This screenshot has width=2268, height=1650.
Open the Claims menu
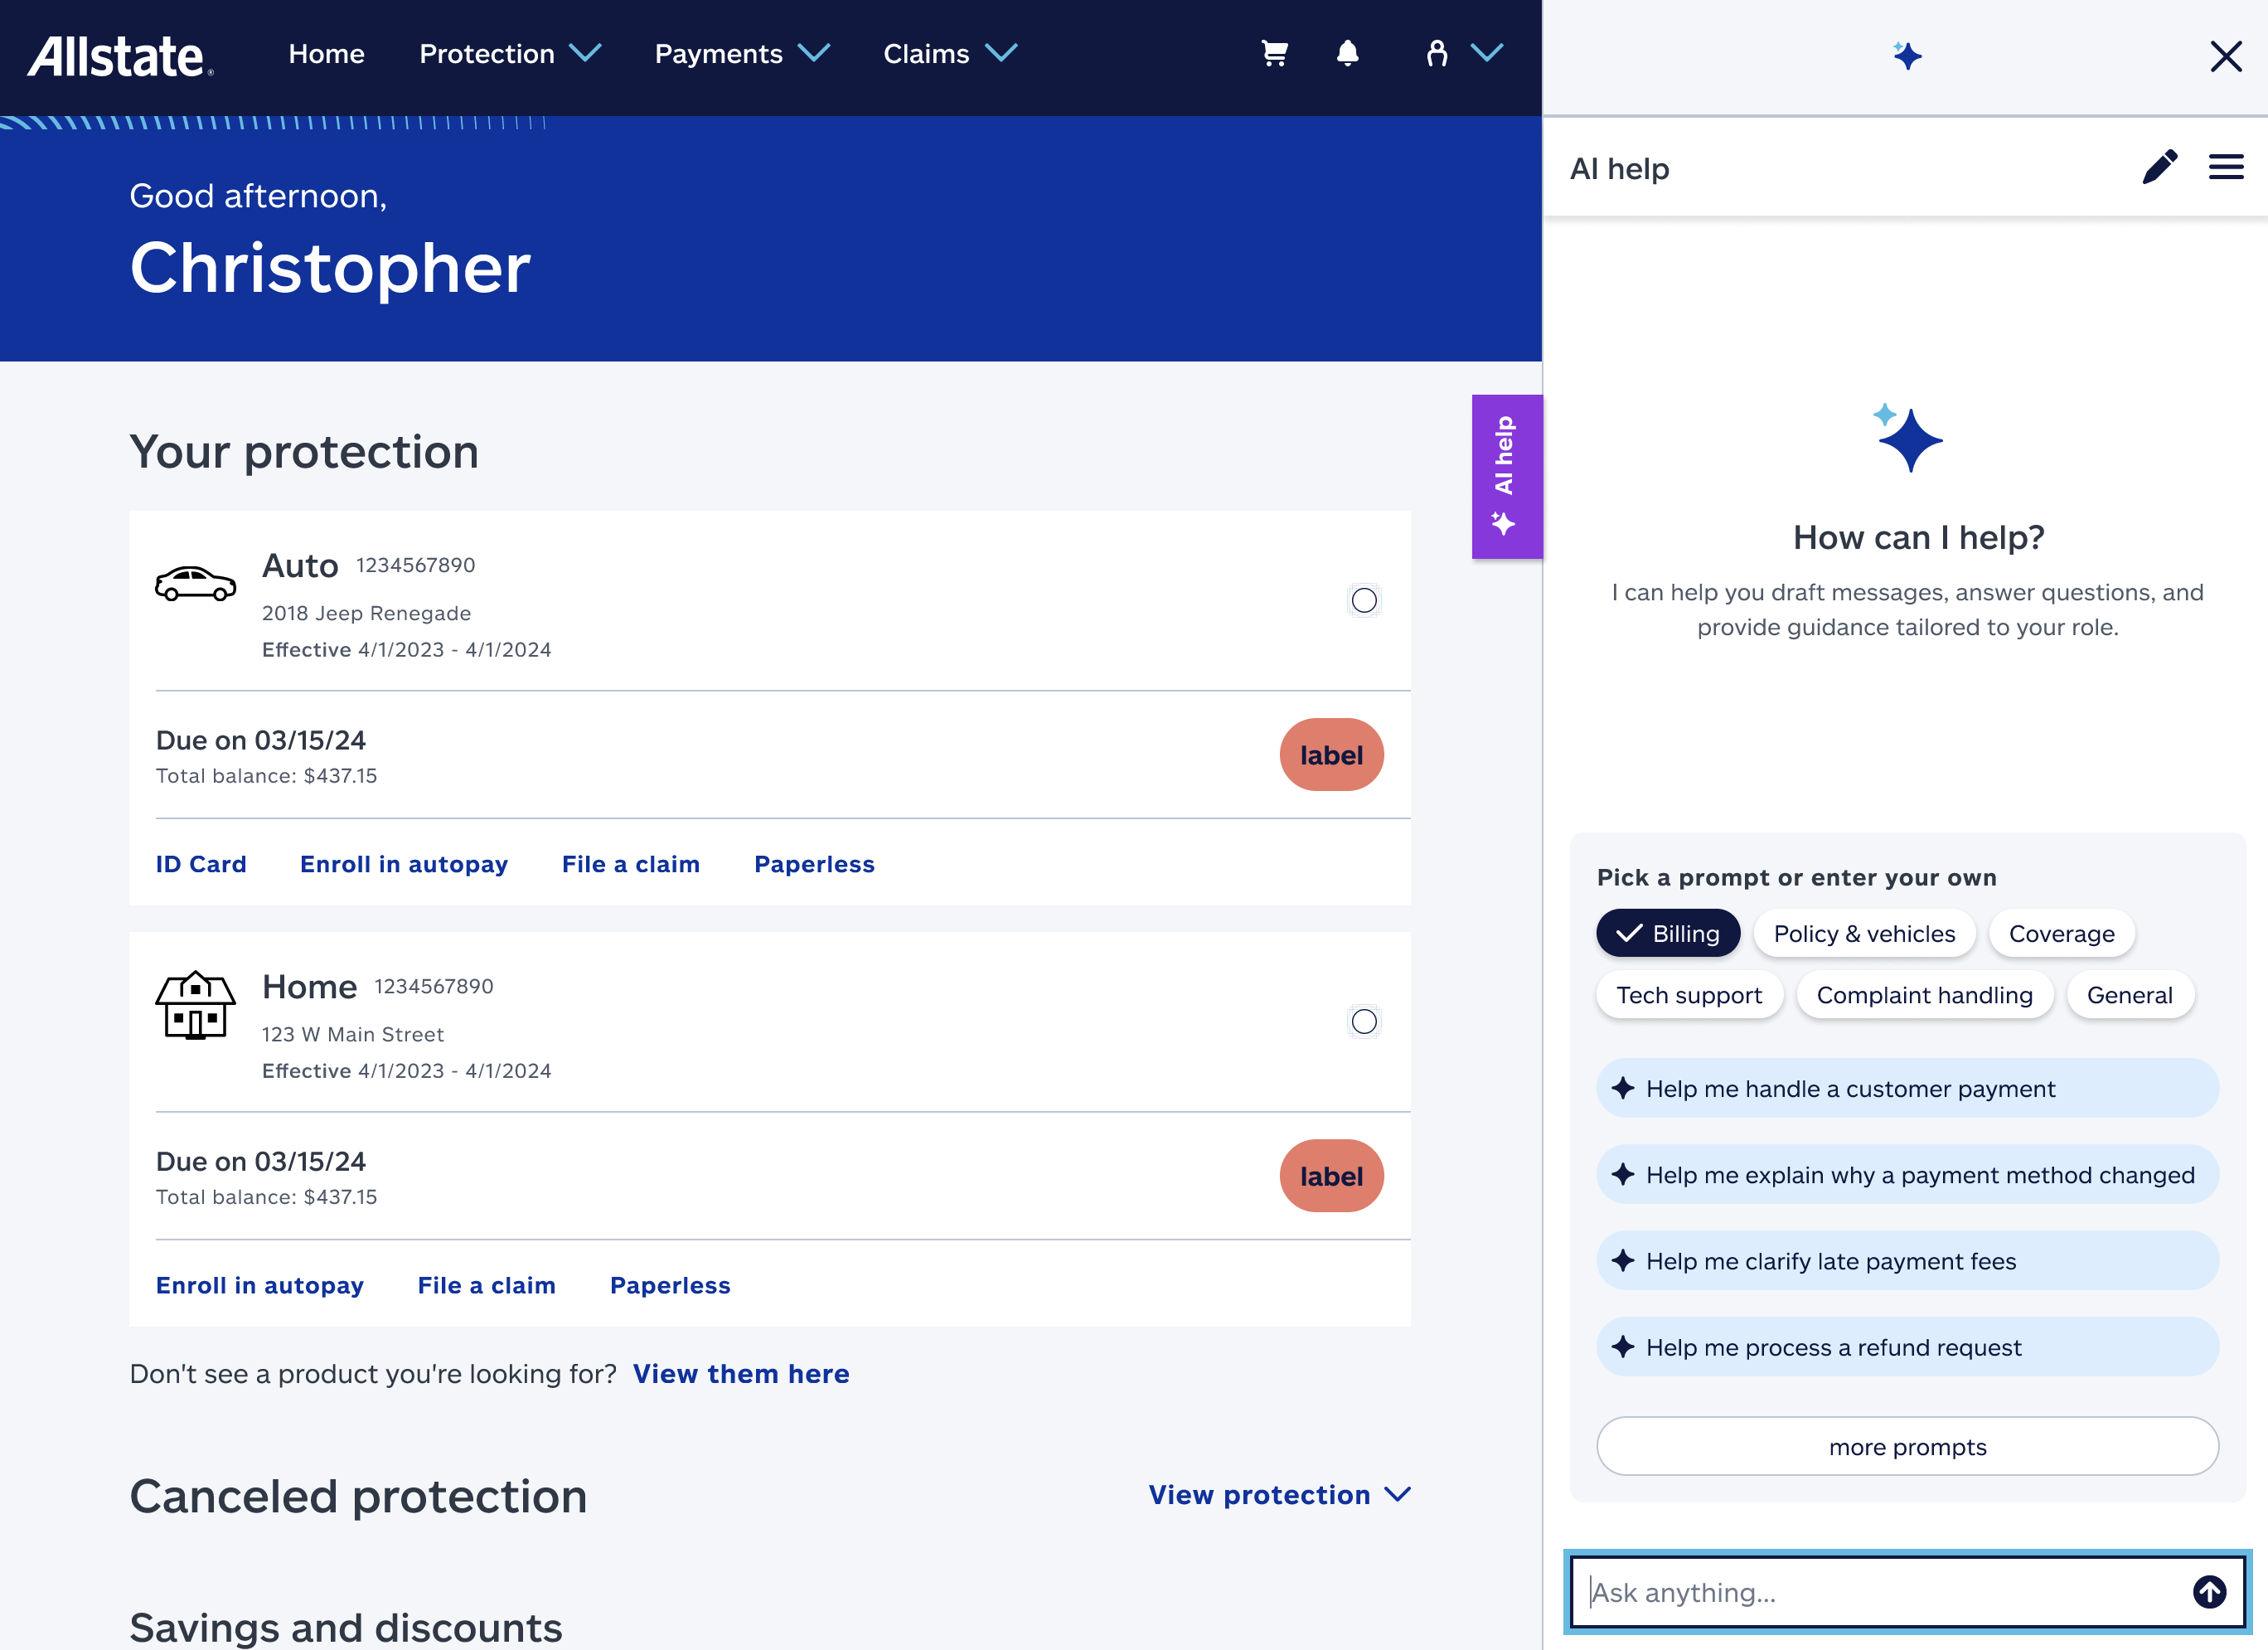coord(949,54)
